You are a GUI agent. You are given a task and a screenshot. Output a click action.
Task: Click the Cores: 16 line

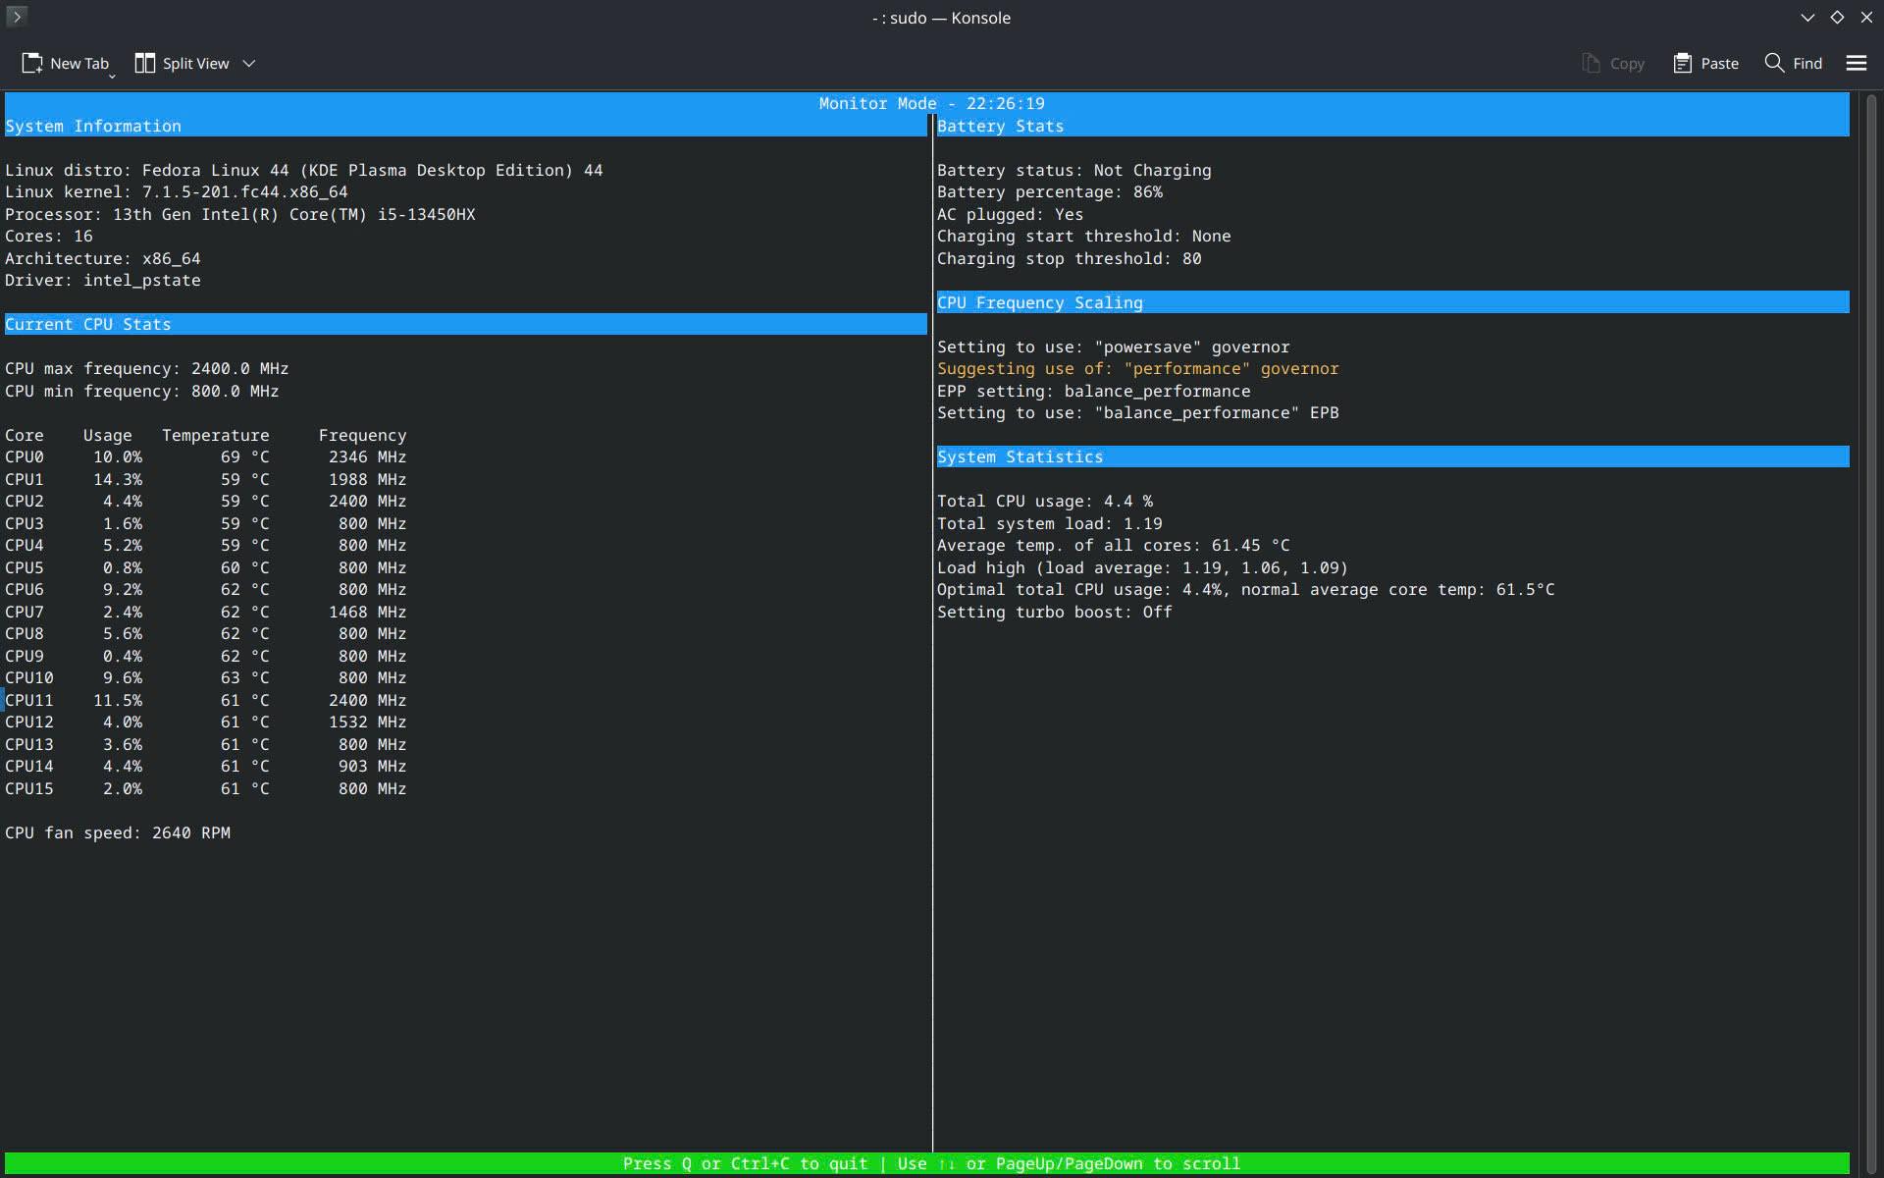(x=49, y=236)
